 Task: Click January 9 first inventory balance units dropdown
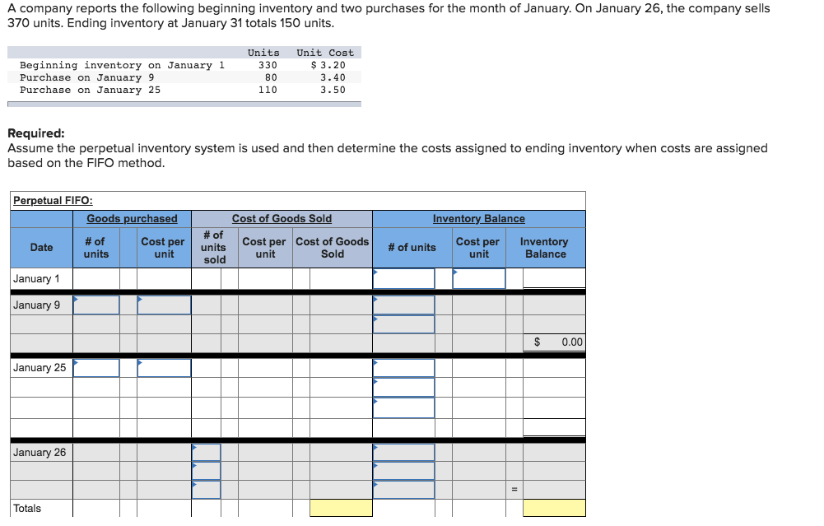tap(403, 305)
